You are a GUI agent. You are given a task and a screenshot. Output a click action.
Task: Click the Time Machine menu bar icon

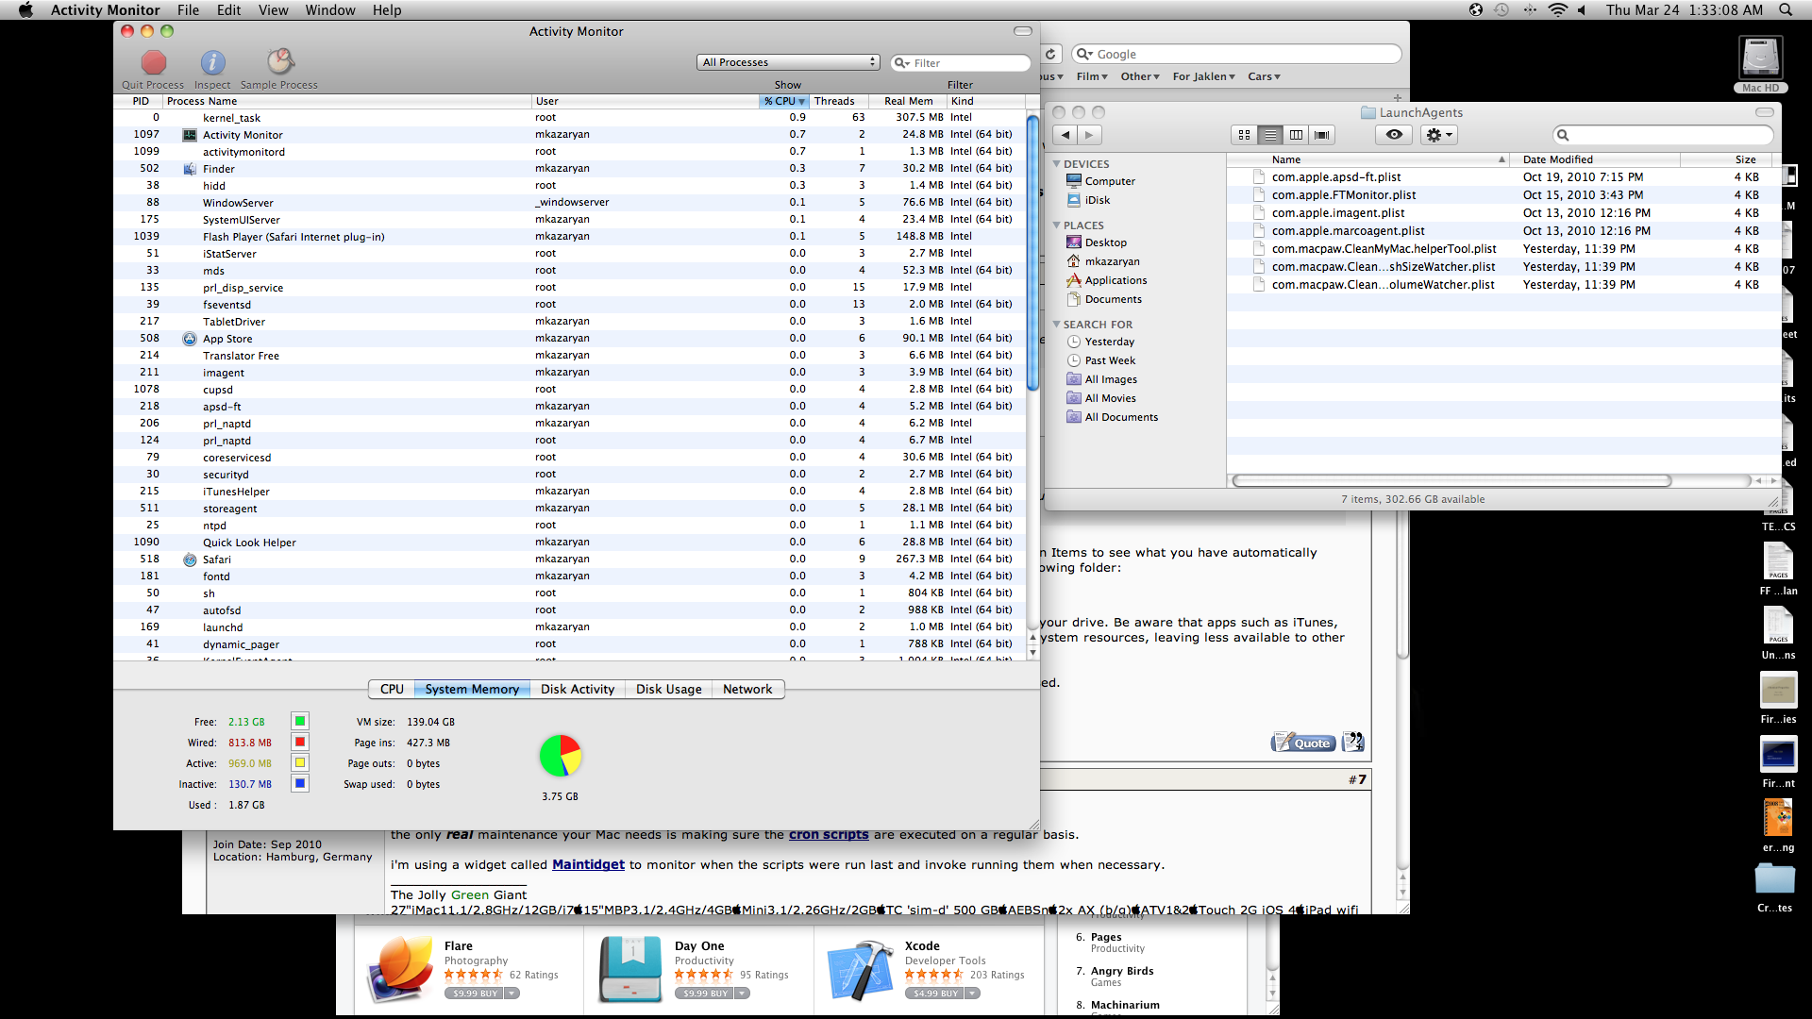[1502, 9]
